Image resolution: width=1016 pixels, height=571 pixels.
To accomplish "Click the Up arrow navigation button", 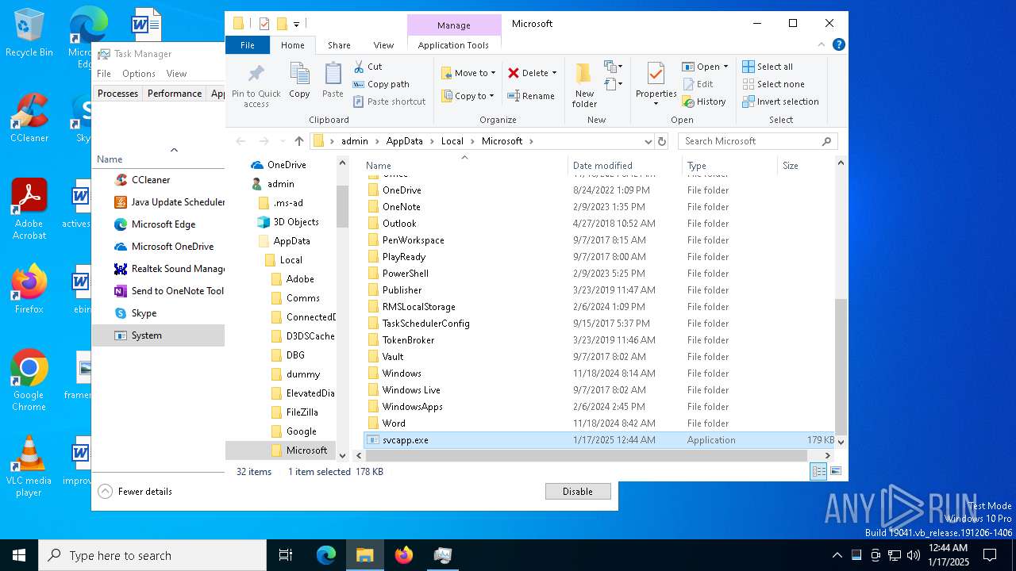I will [x=298, y=141].
